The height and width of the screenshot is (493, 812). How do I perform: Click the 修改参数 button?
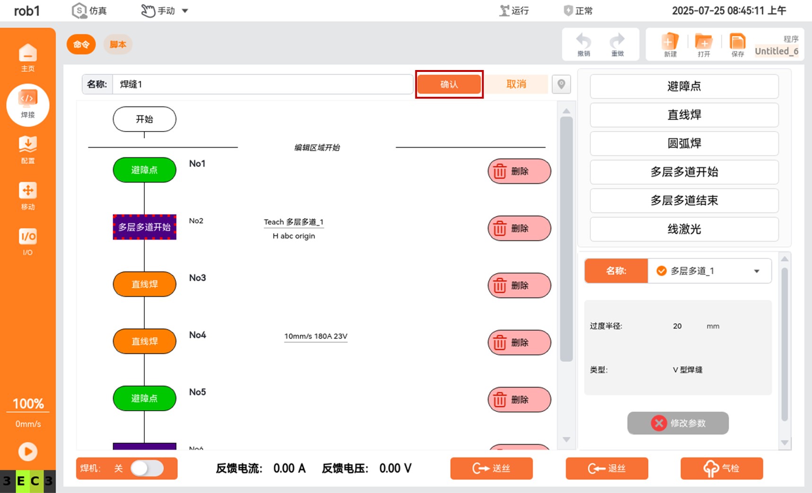tap(678, 423)
